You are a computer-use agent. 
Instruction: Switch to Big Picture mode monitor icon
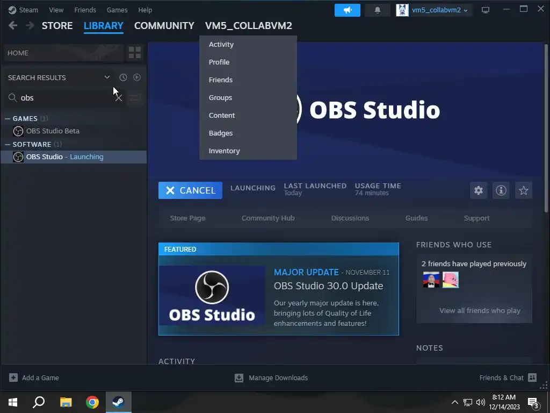point(486,10)
